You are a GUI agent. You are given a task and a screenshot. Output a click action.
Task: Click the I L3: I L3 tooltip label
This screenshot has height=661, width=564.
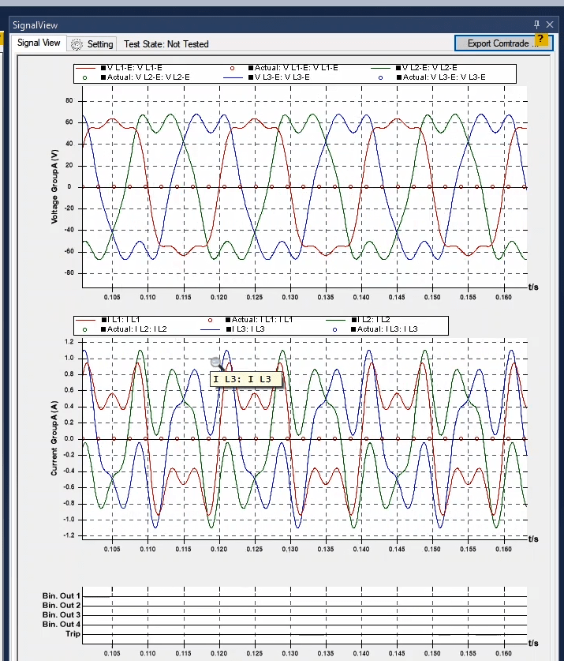pyautogui.click(x=247, y=380)
